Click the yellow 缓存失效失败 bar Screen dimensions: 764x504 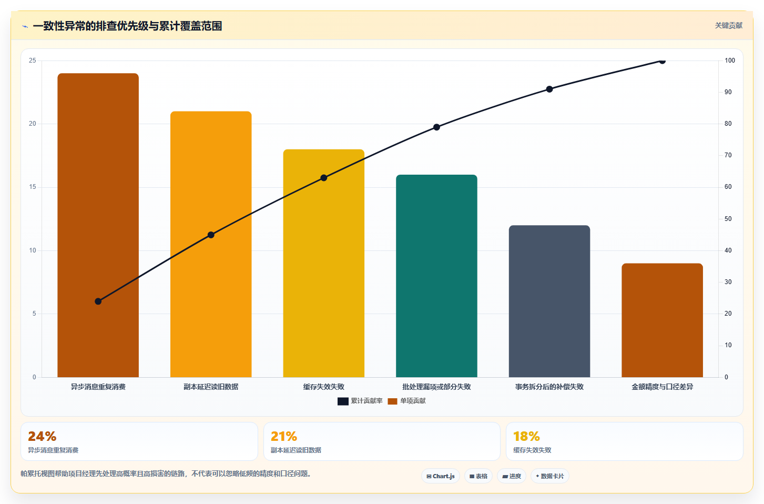pos(324,263)
